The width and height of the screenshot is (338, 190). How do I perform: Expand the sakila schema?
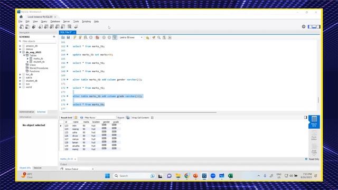pyautogui.click(x=20, y=78)
